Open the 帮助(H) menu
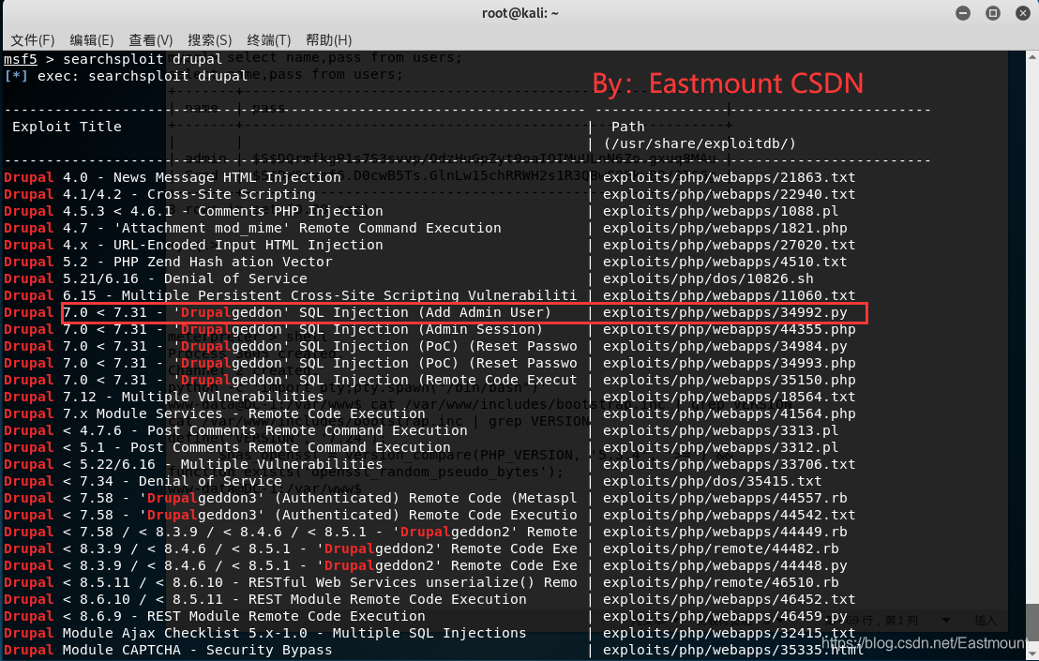Image resolution: width=1039 pixels, height=661 pixels. [328, 40]
